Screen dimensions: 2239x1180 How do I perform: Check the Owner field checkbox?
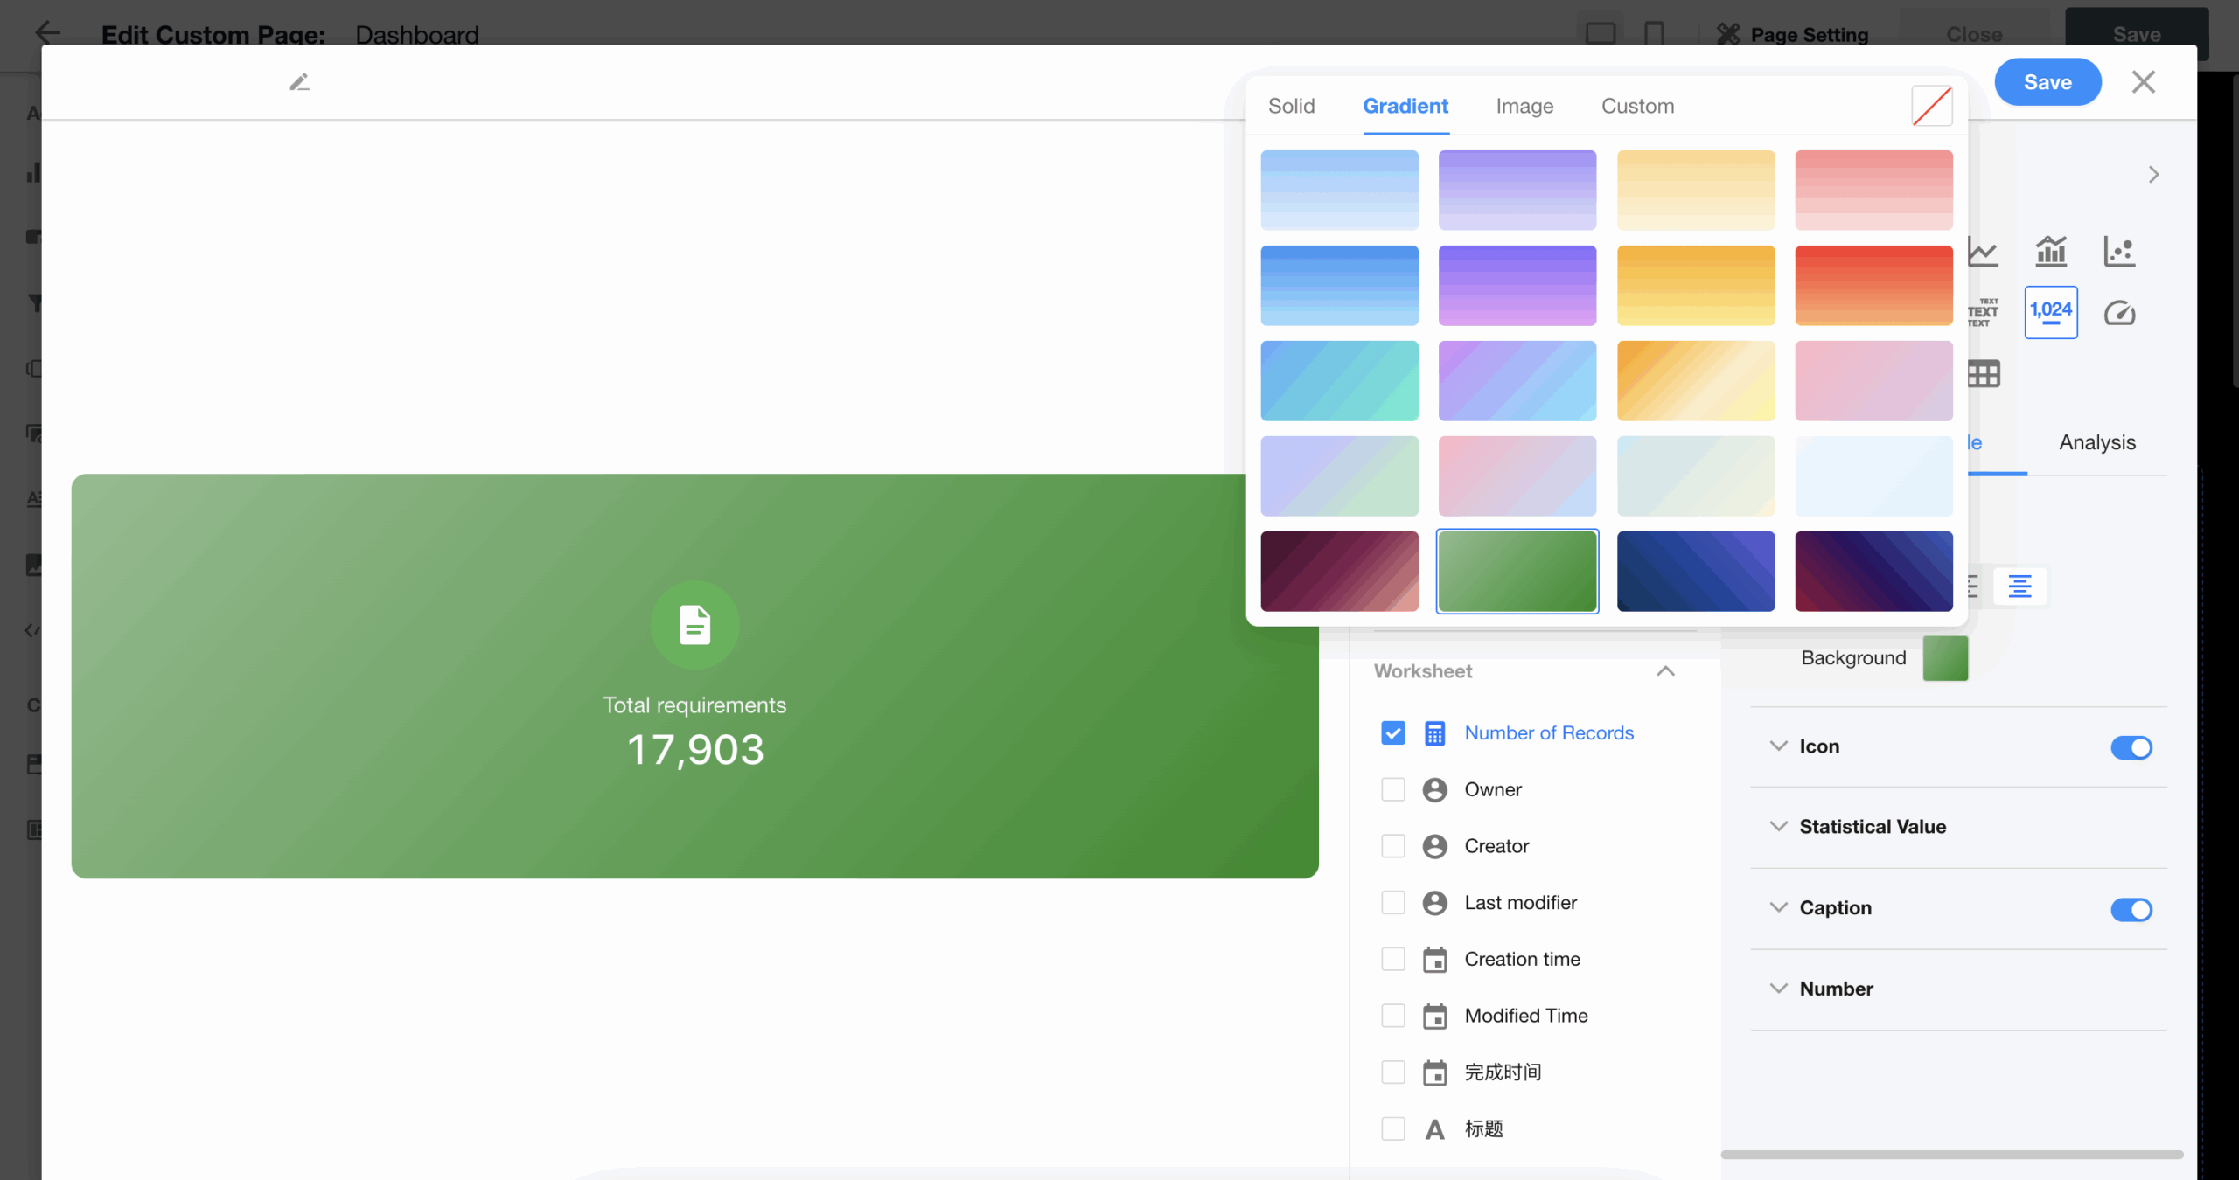pyautogui.click(x=1393, y=790)
